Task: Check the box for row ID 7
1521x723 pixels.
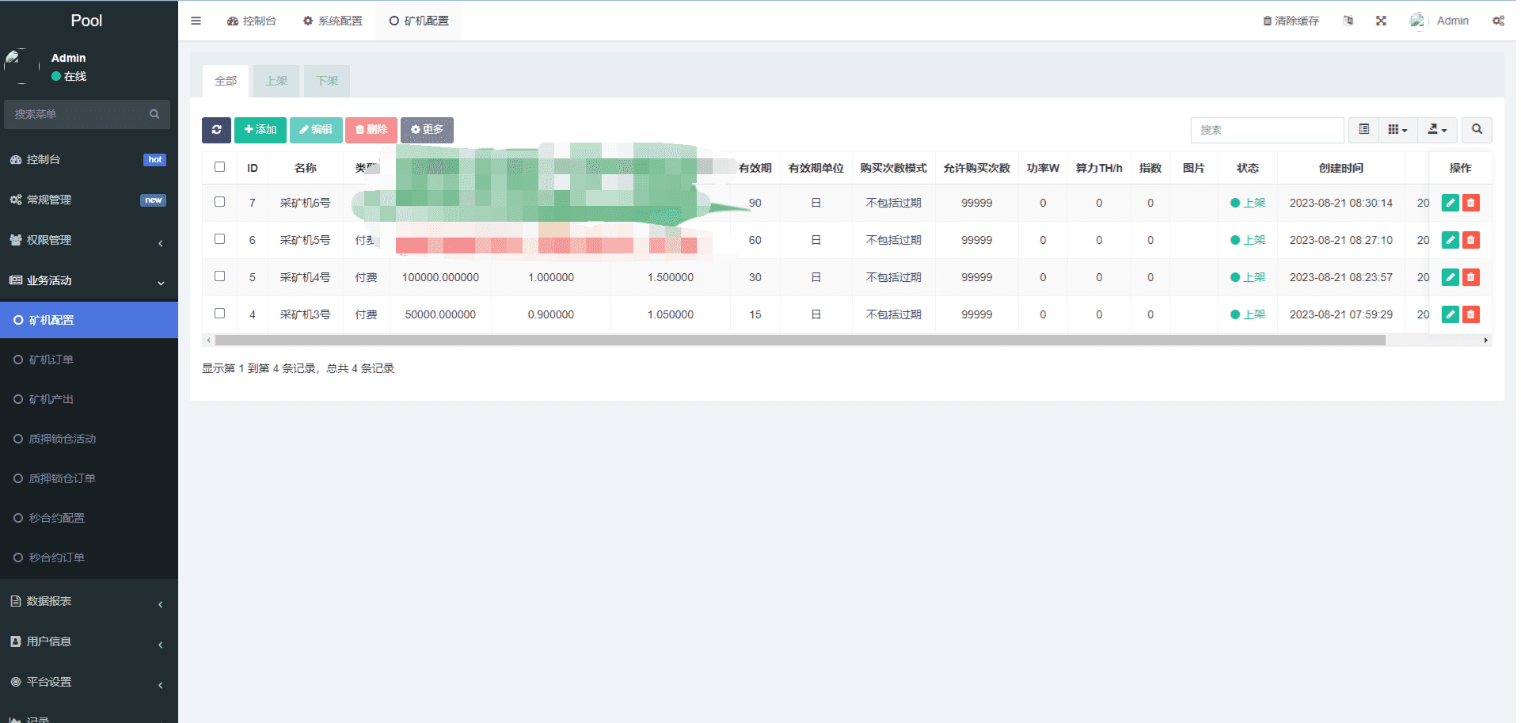Action: [x=220, y=202]
